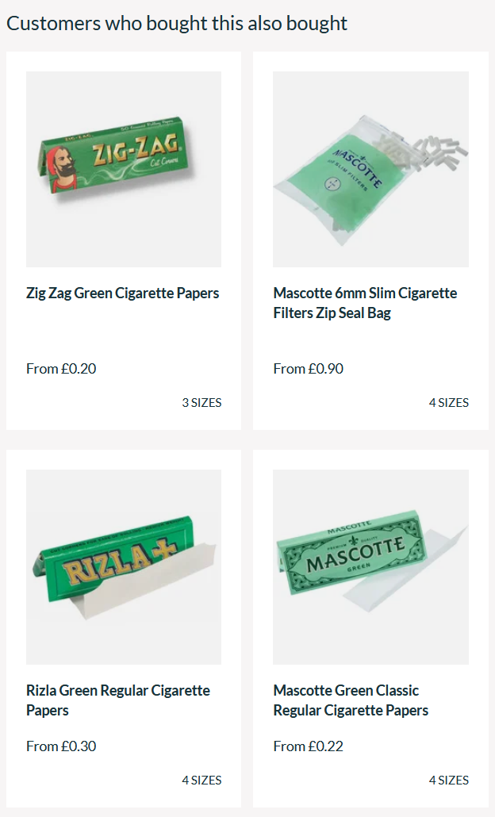495x817 pixels.
Task: Open the Mascotte Green Classic papers image
Action: [370, 567]
